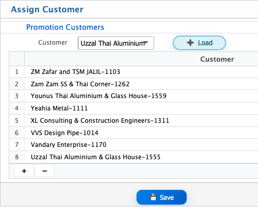Click the Load button
The image size is (258, 207).
pos(199,43)
